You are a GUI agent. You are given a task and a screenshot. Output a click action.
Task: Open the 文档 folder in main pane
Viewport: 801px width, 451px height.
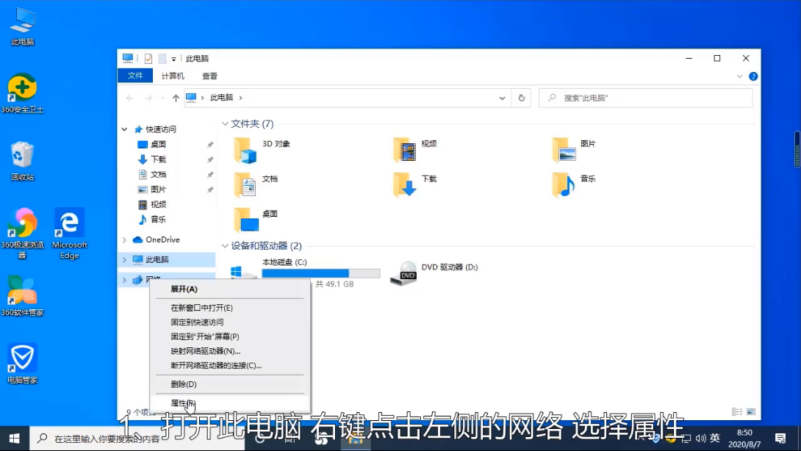pos(256,185)
